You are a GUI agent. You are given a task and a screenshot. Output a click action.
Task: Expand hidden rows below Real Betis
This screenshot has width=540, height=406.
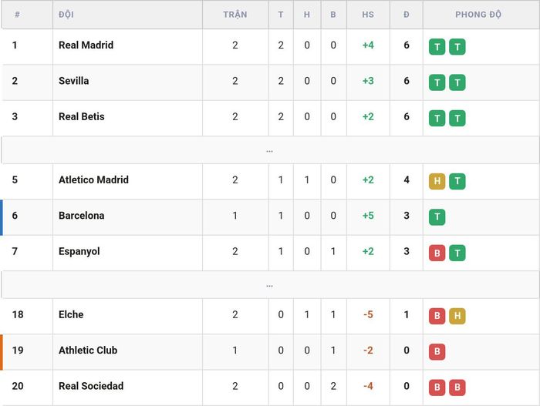[270, 150]
